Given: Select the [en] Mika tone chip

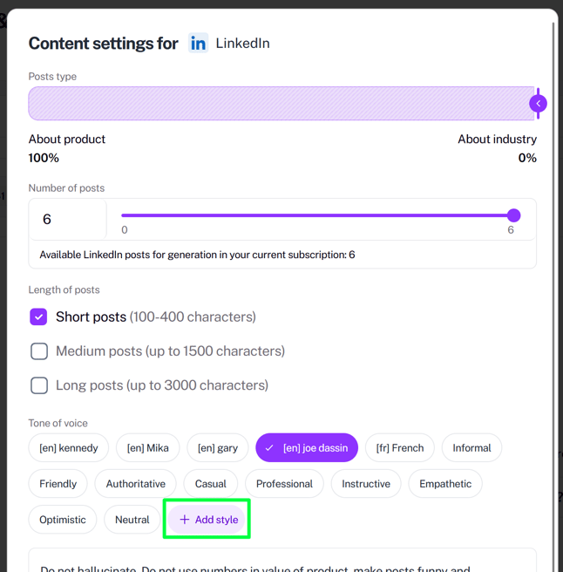Looking at the screenshot, I should pyautogui.click(x=147, y=447).
